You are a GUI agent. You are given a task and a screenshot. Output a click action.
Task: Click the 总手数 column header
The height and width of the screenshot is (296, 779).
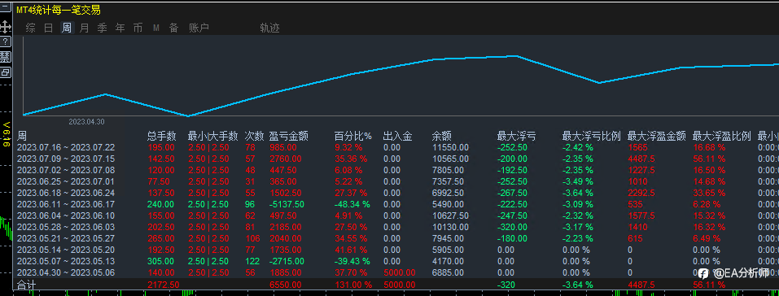161,136
